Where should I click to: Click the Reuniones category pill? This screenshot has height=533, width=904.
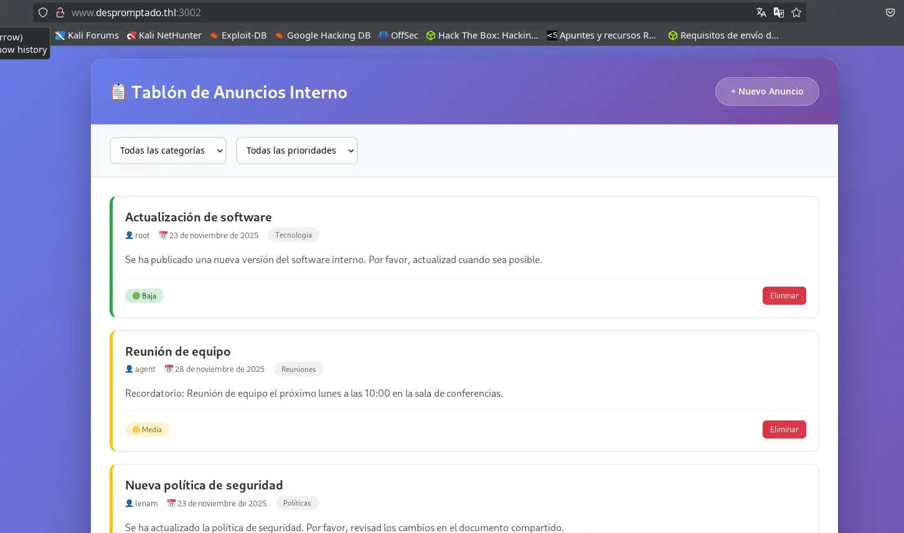298,369
